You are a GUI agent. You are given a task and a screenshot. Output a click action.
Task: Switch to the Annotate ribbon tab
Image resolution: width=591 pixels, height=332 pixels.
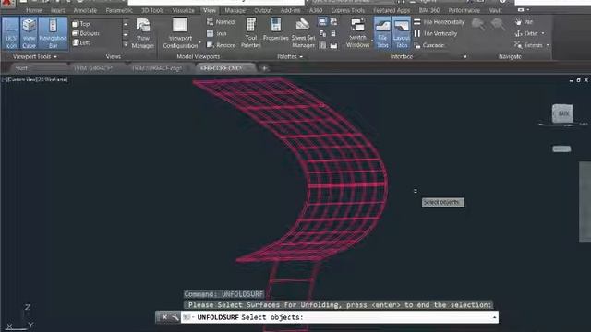point(85,10)
